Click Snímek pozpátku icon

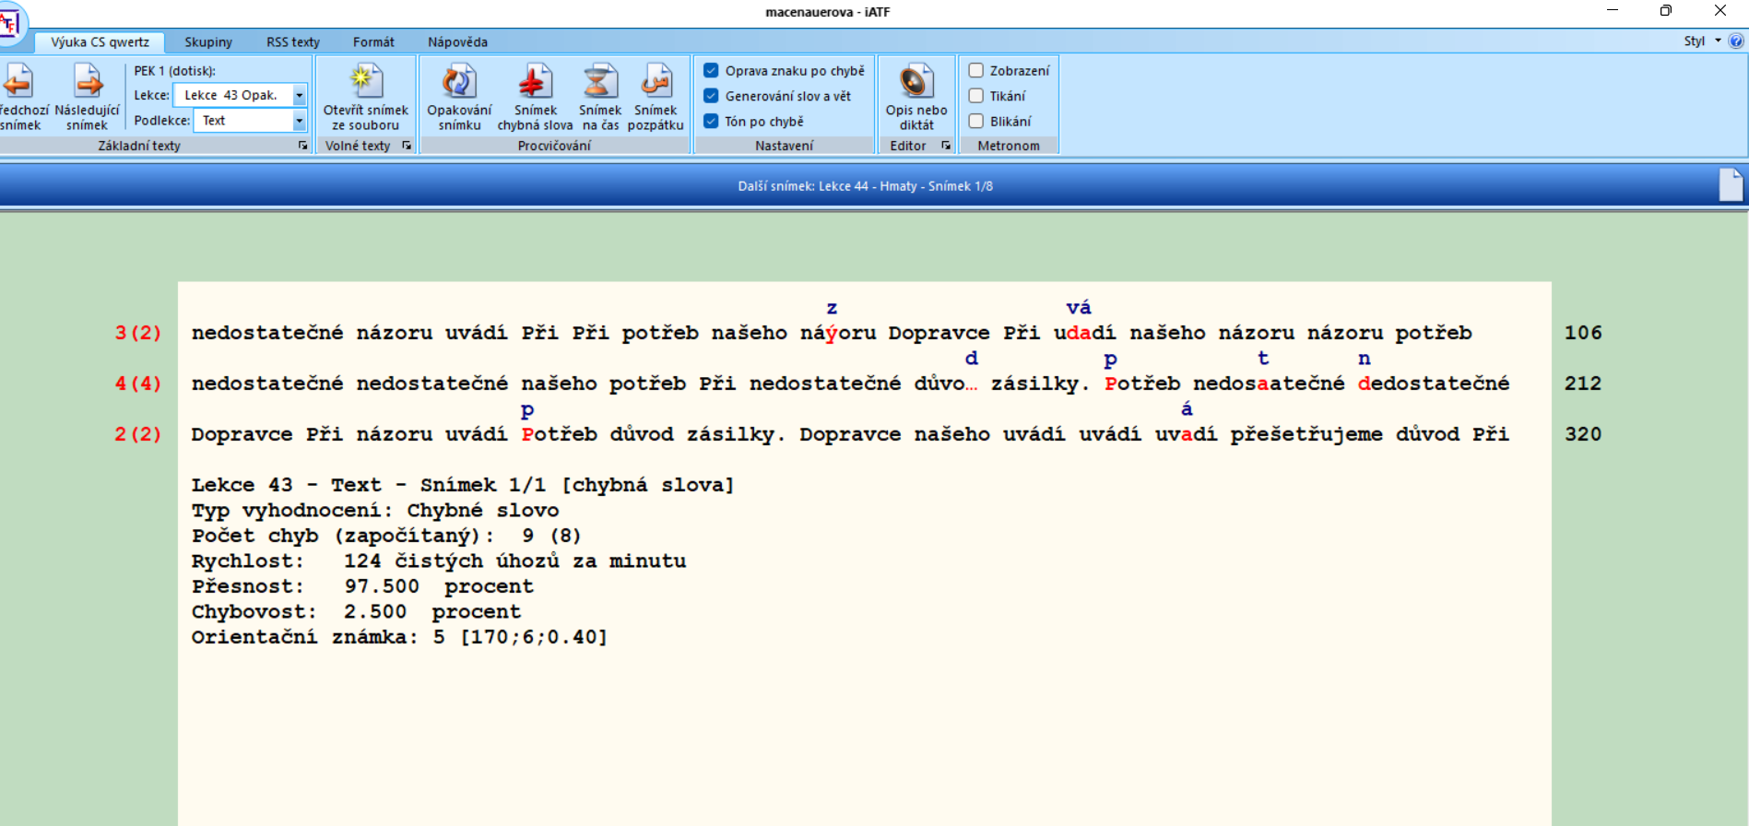[656, 83]
